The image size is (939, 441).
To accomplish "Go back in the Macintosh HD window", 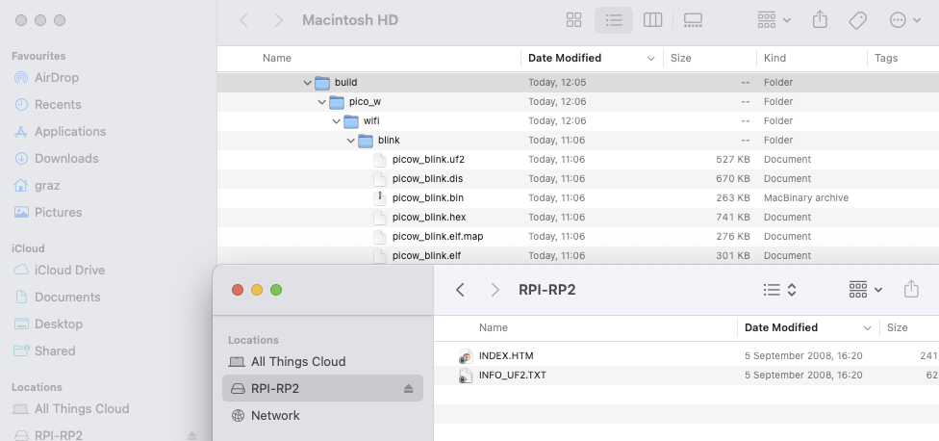I will point(243,20).
